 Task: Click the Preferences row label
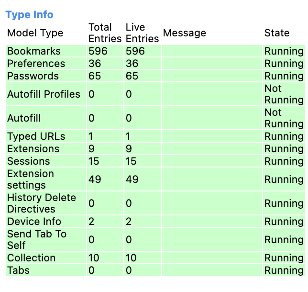pyautogui.click(x=36, y=64)
